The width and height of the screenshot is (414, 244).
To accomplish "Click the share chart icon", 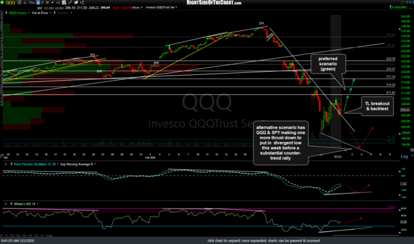I will click(x=82, y=3).
